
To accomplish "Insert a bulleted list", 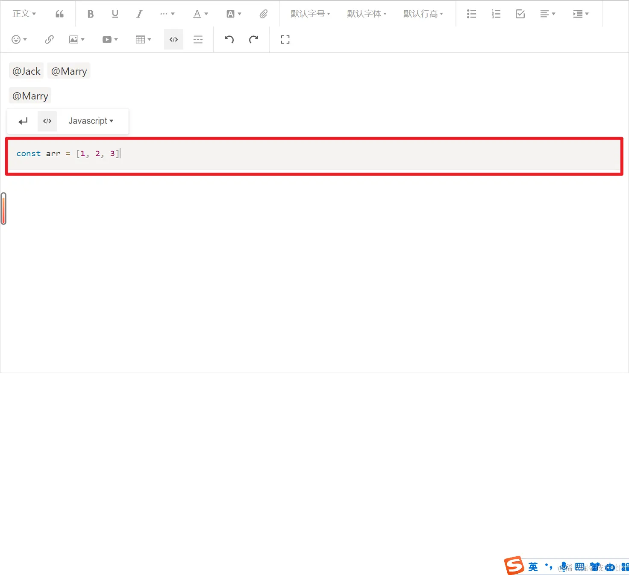I will [471, 14].
